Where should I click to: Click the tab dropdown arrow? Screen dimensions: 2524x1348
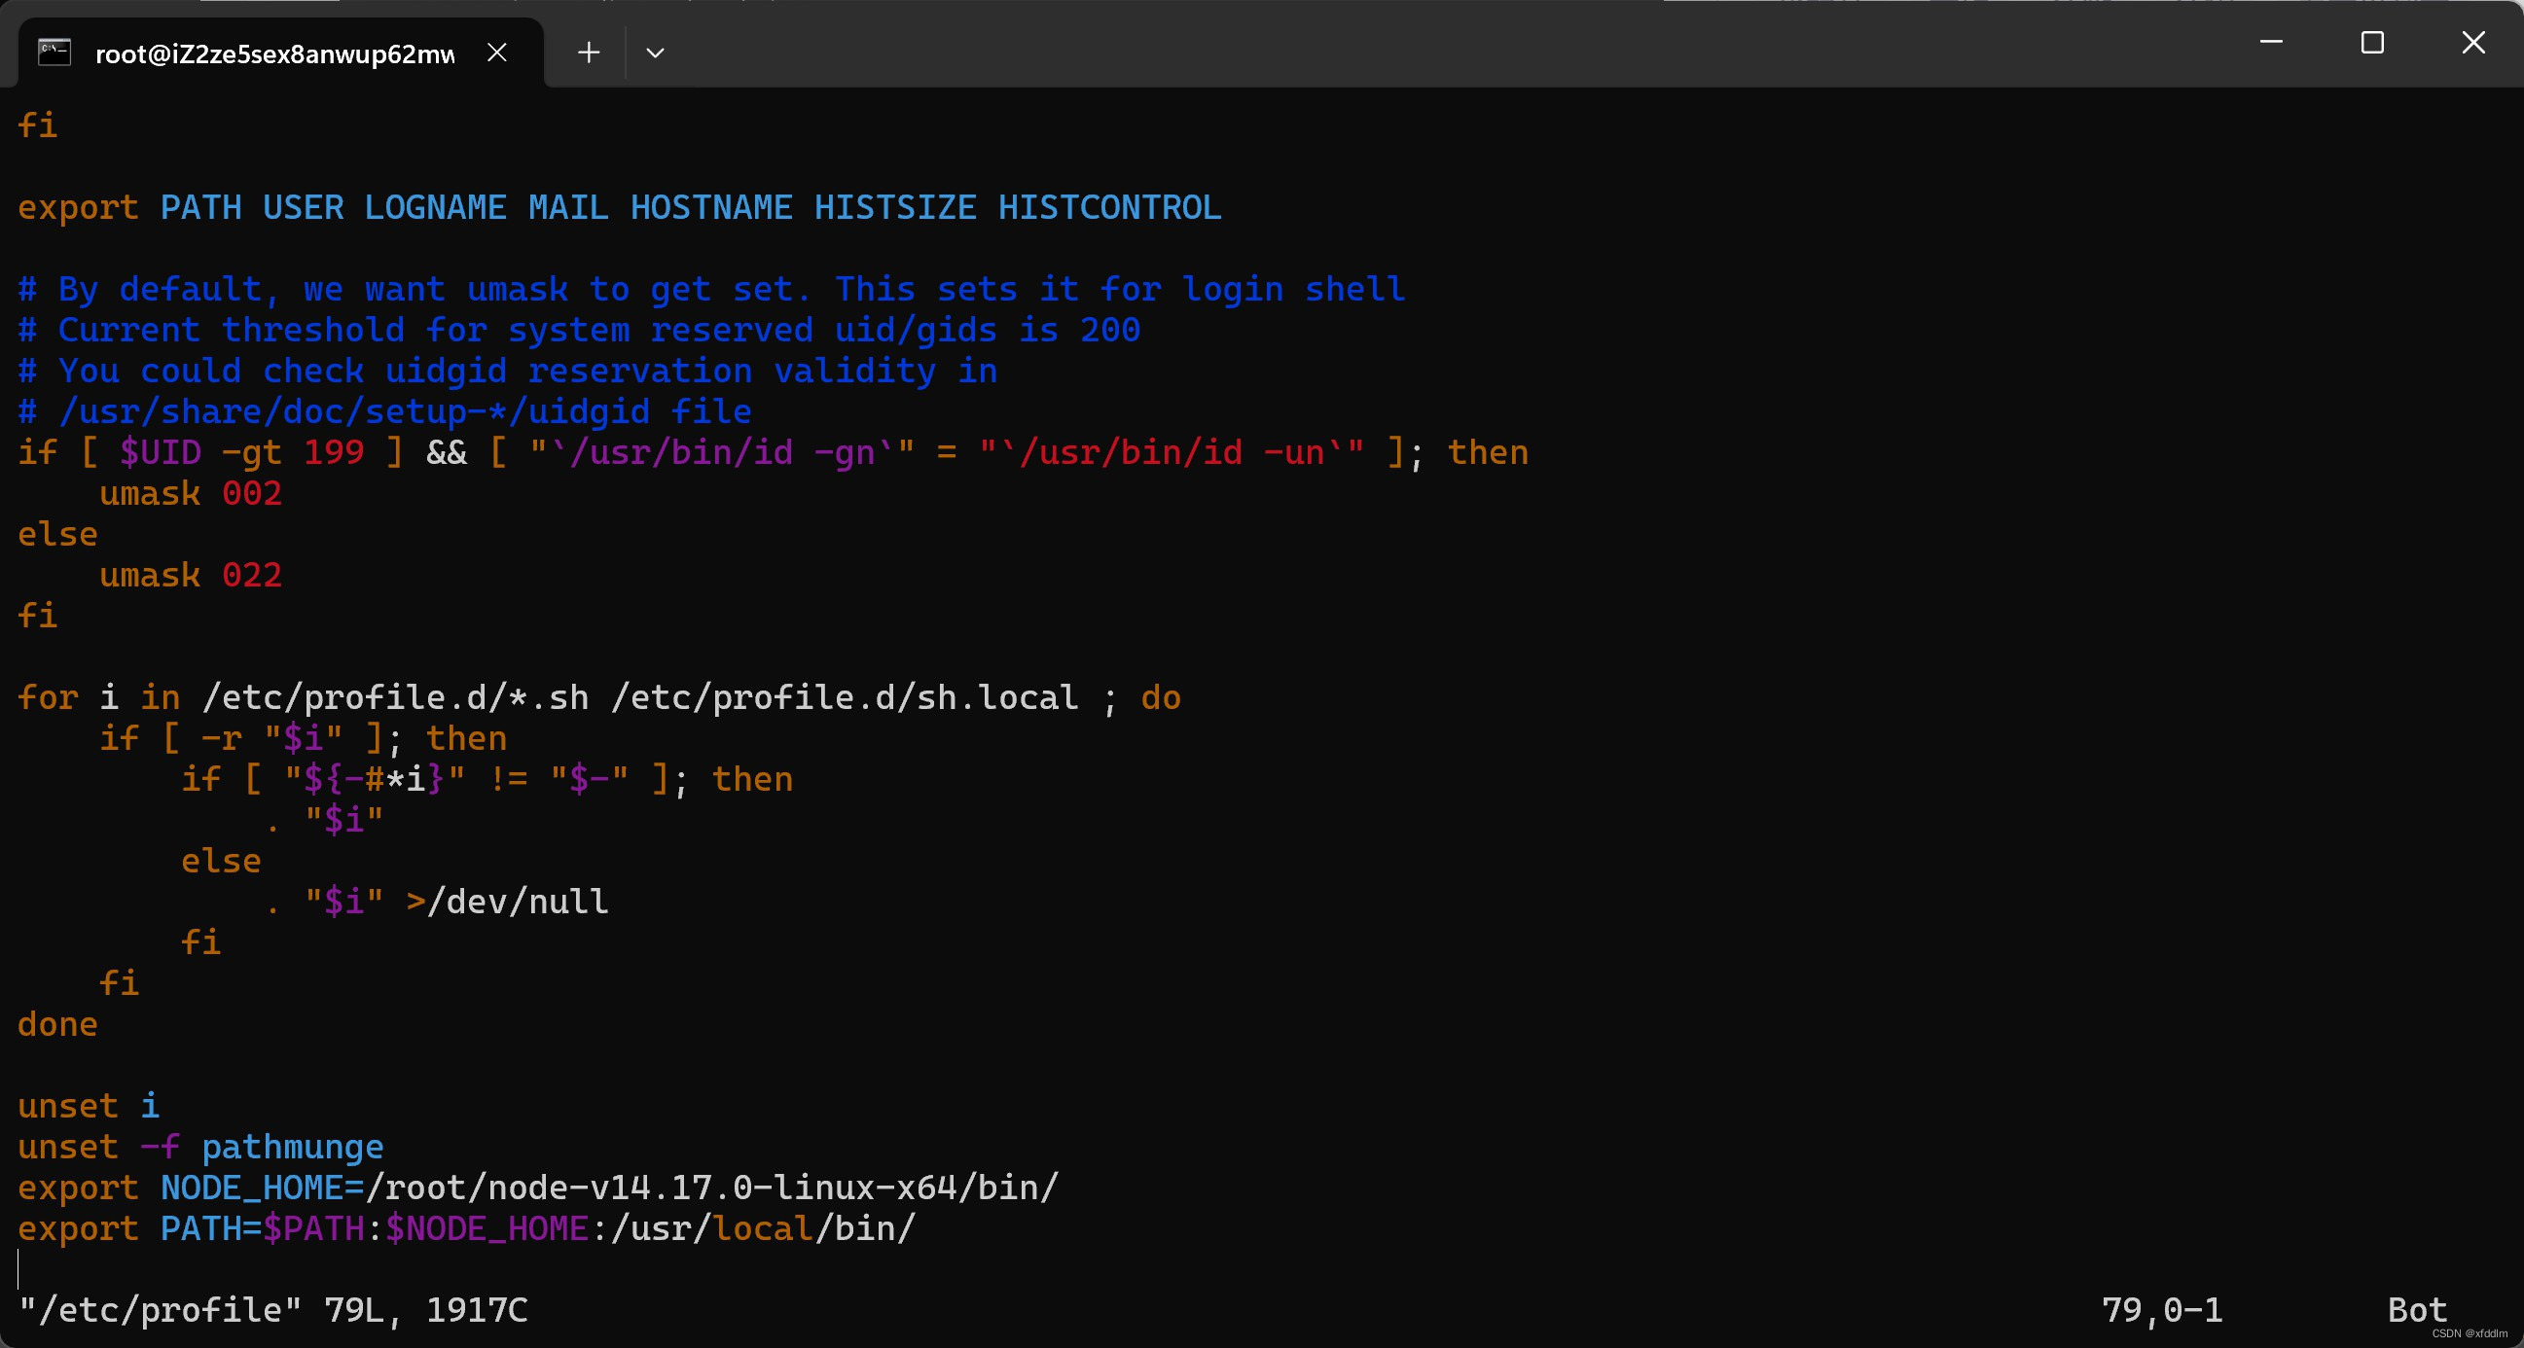pos(656,52)
